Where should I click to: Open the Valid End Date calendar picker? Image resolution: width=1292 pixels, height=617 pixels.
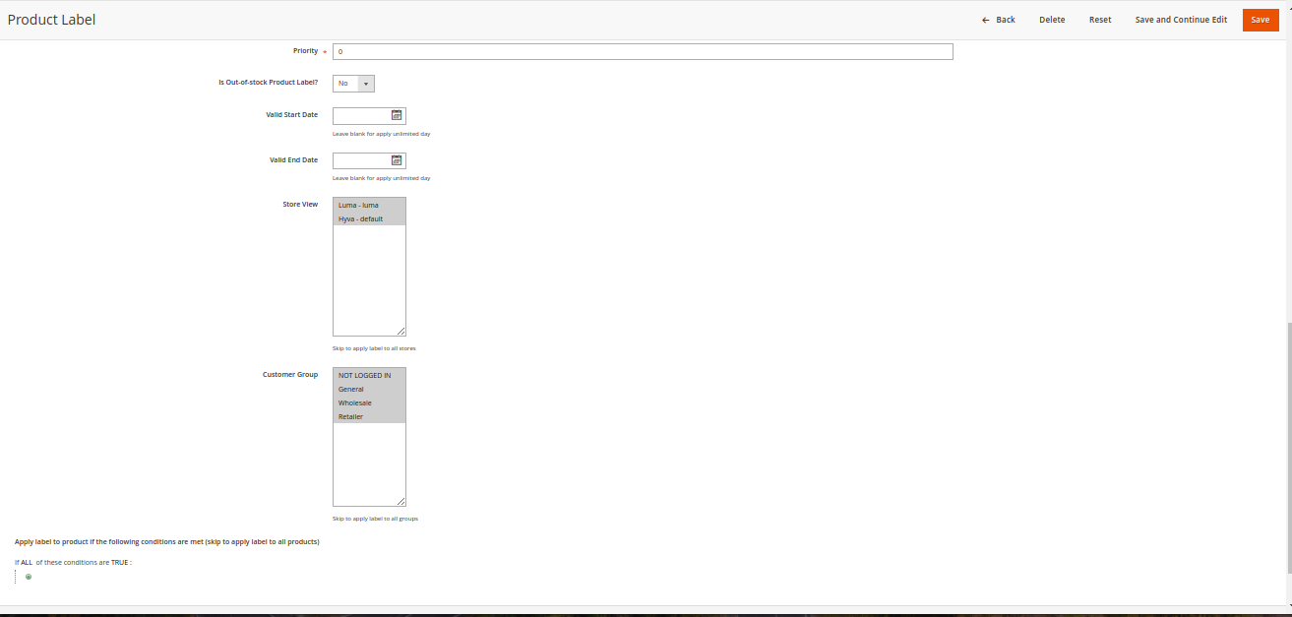(x=397, y=160)
